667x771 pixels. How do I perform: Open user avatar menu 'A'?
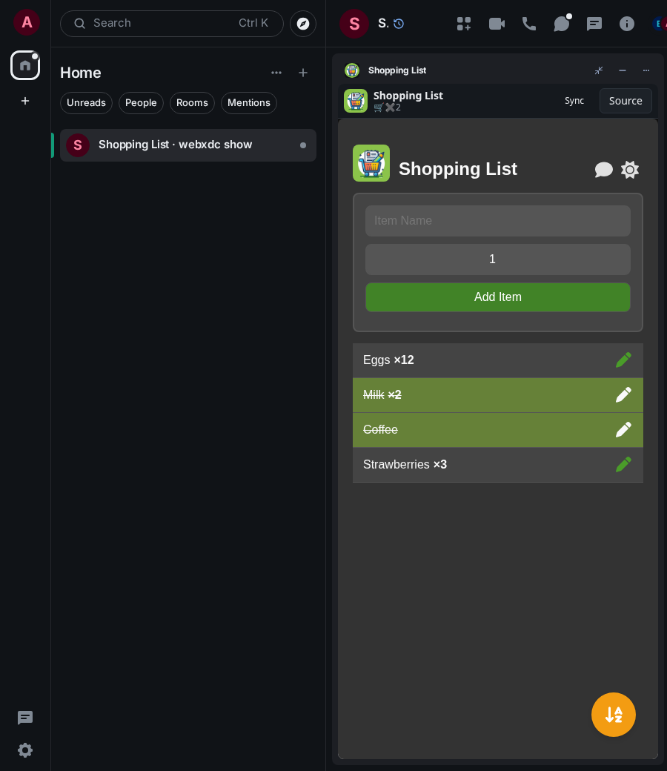tap(27, 23)
